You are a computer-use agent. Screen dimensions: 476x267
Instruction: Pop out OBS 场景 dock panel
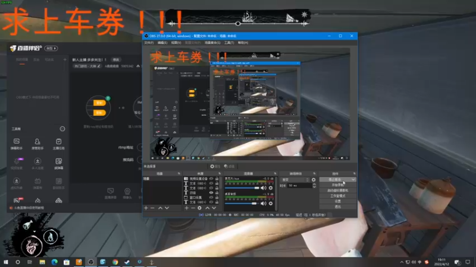(x=179, y=173)
